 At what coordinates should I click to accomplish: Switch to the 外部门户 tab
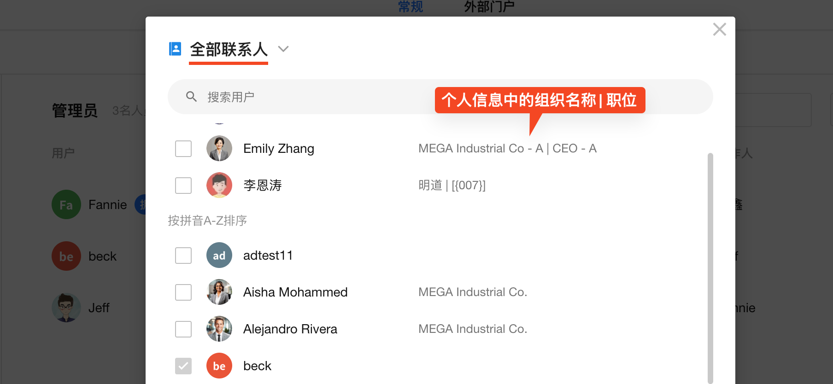click(x=489, y=7)
